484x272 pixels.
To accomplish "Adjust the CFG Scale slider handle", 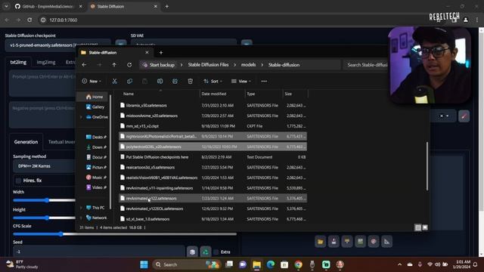I will pos(60,234).
